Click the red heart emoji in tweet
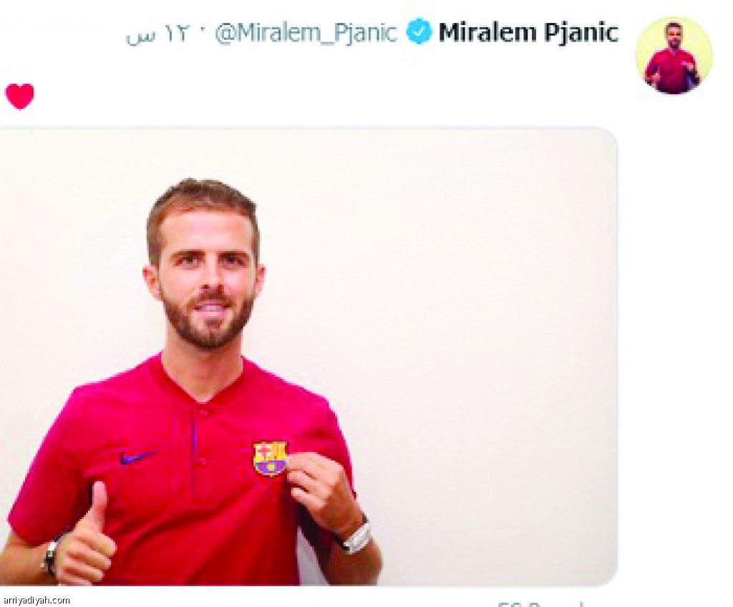 19,97
